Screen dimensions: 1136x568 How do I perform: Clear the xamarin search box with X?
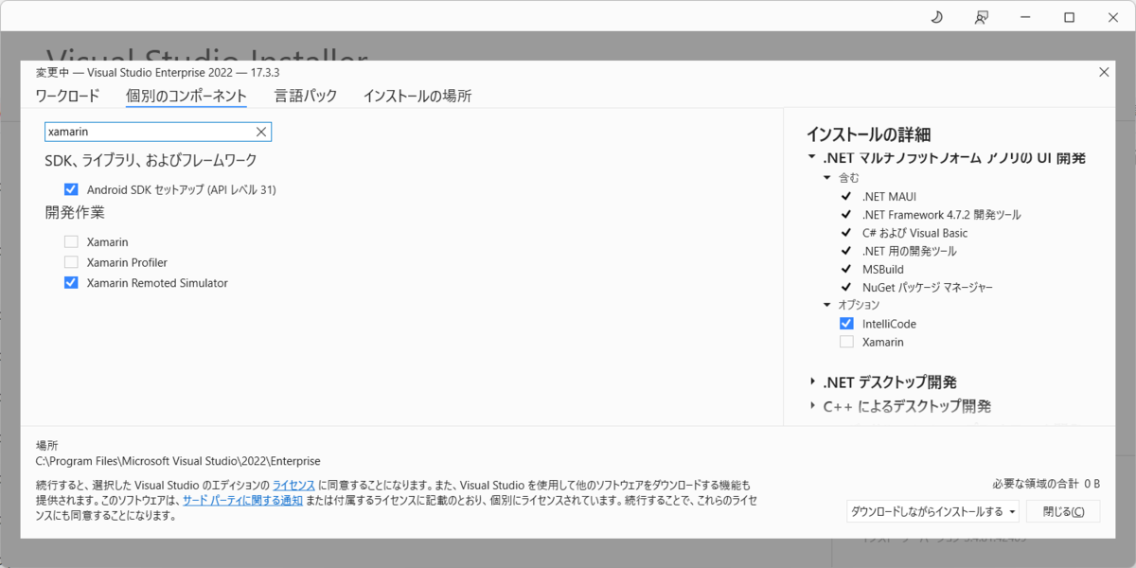261,132
